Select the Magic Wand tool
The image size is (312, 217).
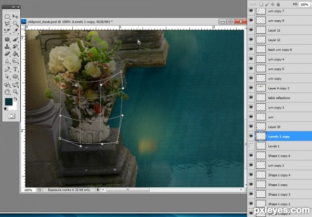pos(15,24)
